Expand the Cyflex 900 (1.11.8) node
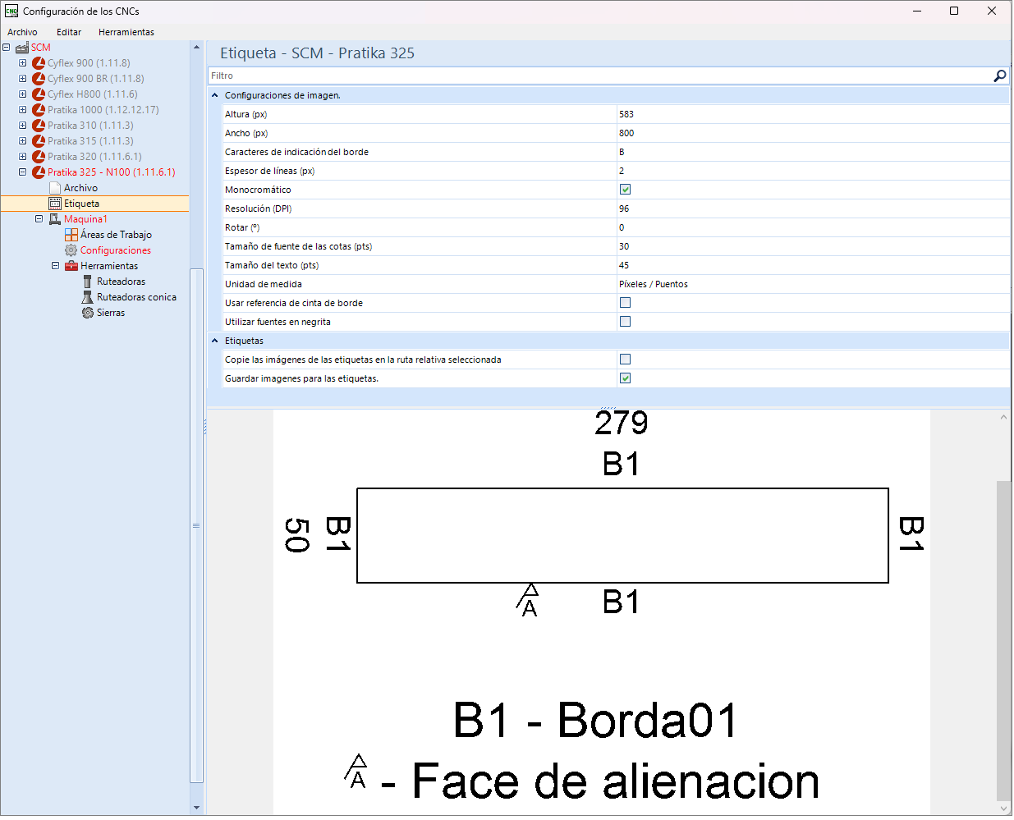 tap(23, 63)
